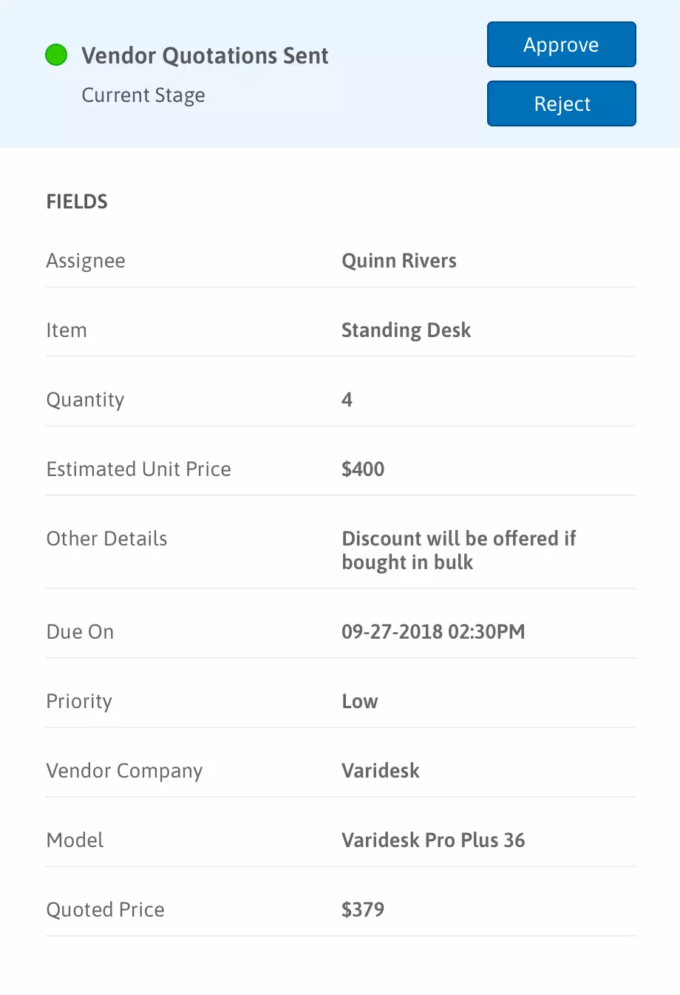The height and width of the screenshot is (995, 680).
Task: Click the $400 estimated unit price
Action: click(x=363, y=469)
